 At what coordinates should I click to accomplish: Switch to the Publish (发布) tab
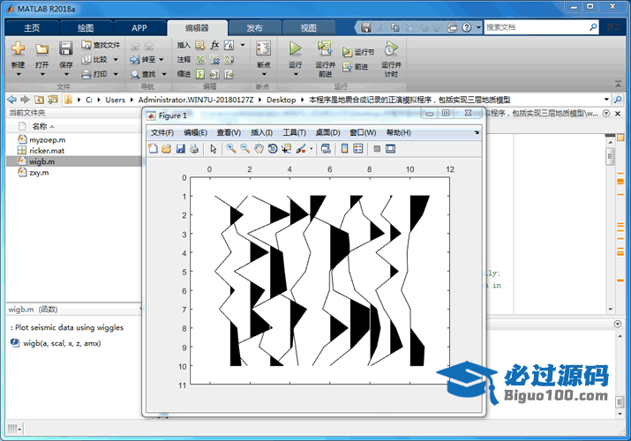pyautogui.click(x=254, y=27)
